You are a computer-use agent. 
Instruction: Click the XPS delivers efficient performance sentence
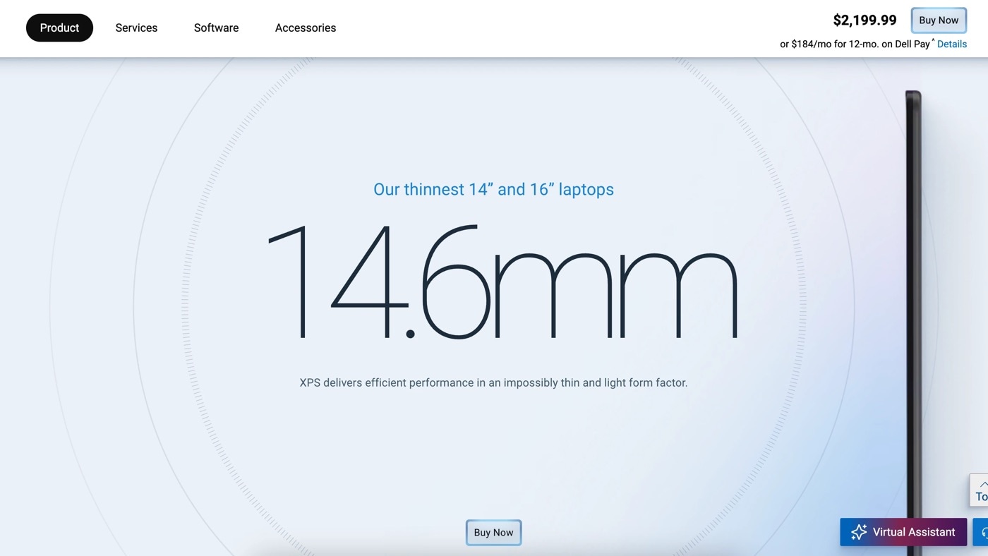point(493,382)
